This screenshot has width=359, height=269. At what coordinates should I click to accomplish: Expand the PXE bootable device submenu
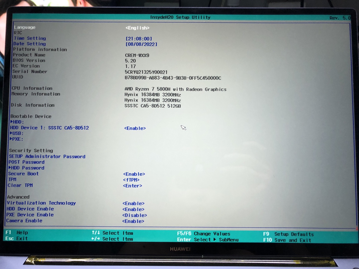pos(16,139)
